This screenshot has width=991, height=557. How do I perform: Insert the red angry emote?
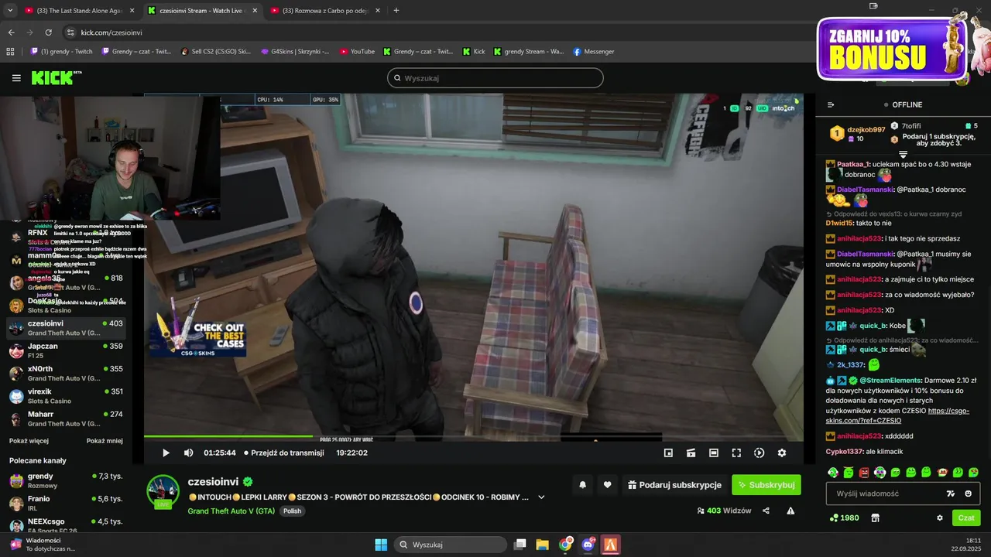pos(864,472)
